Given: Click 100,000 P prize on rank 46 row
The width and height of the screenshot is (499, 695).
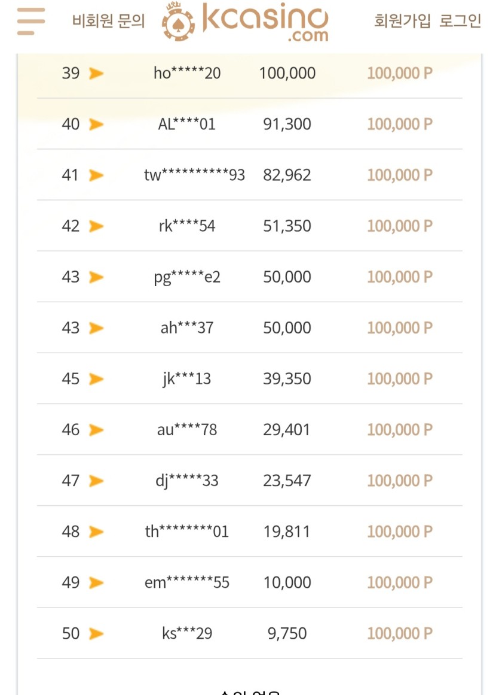Looking at the screenshot, I should pyautogui.click(x=400, y=429).
